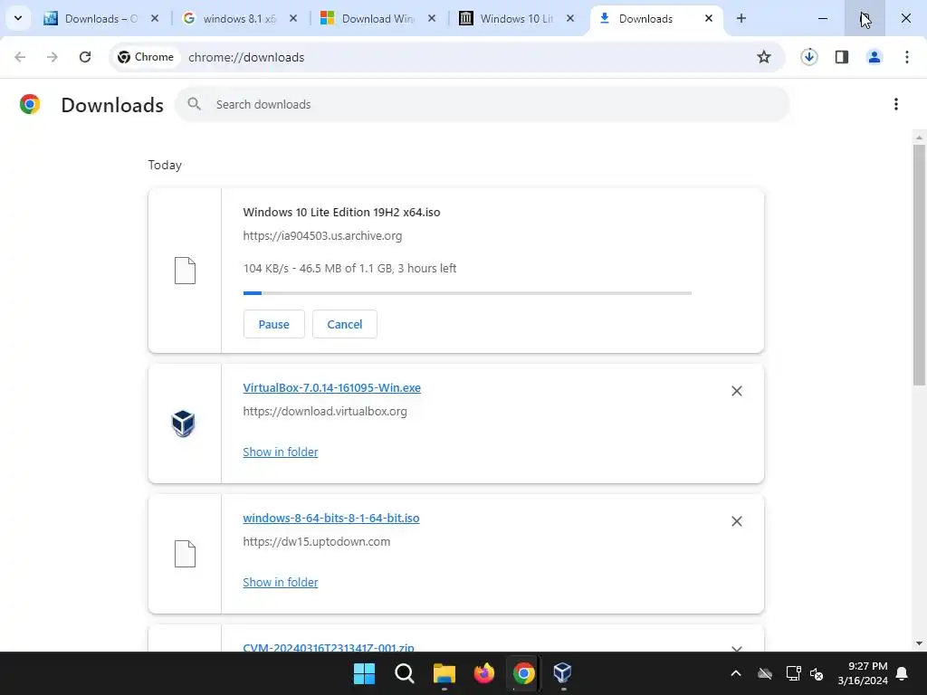Click the magnifier icon in search downloads
This screenshot has height=695, width=927.
point(194,104)
